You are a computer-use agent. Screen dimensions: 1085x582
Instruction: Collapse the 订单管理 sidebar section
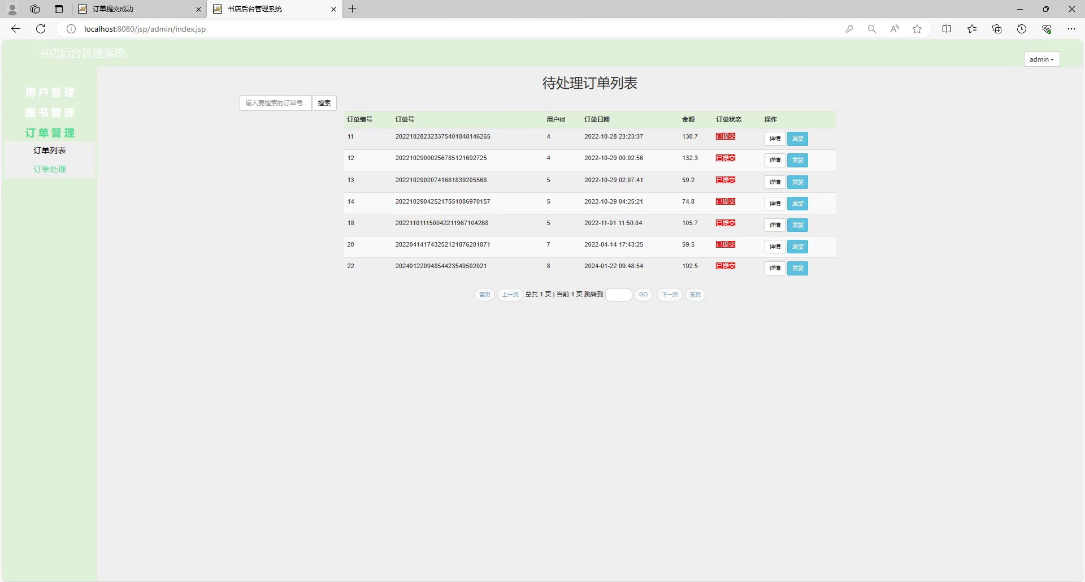click(50, 133)
